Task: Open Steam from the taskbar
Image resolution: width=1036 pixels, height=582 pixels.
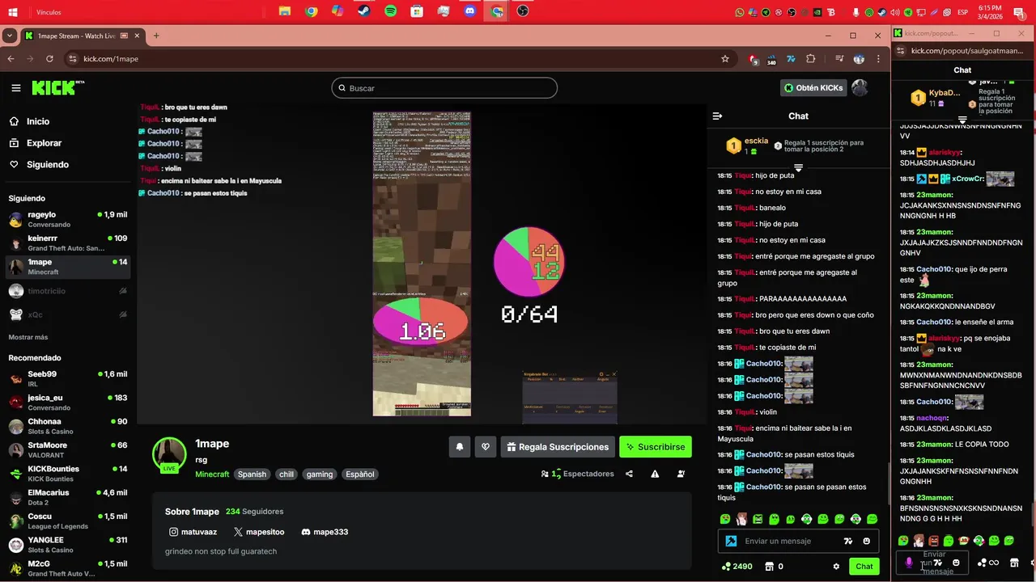Action: [363, 11]
